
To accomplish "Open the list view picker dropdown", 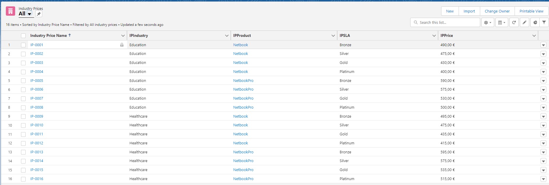I will [x=29, y=14].
